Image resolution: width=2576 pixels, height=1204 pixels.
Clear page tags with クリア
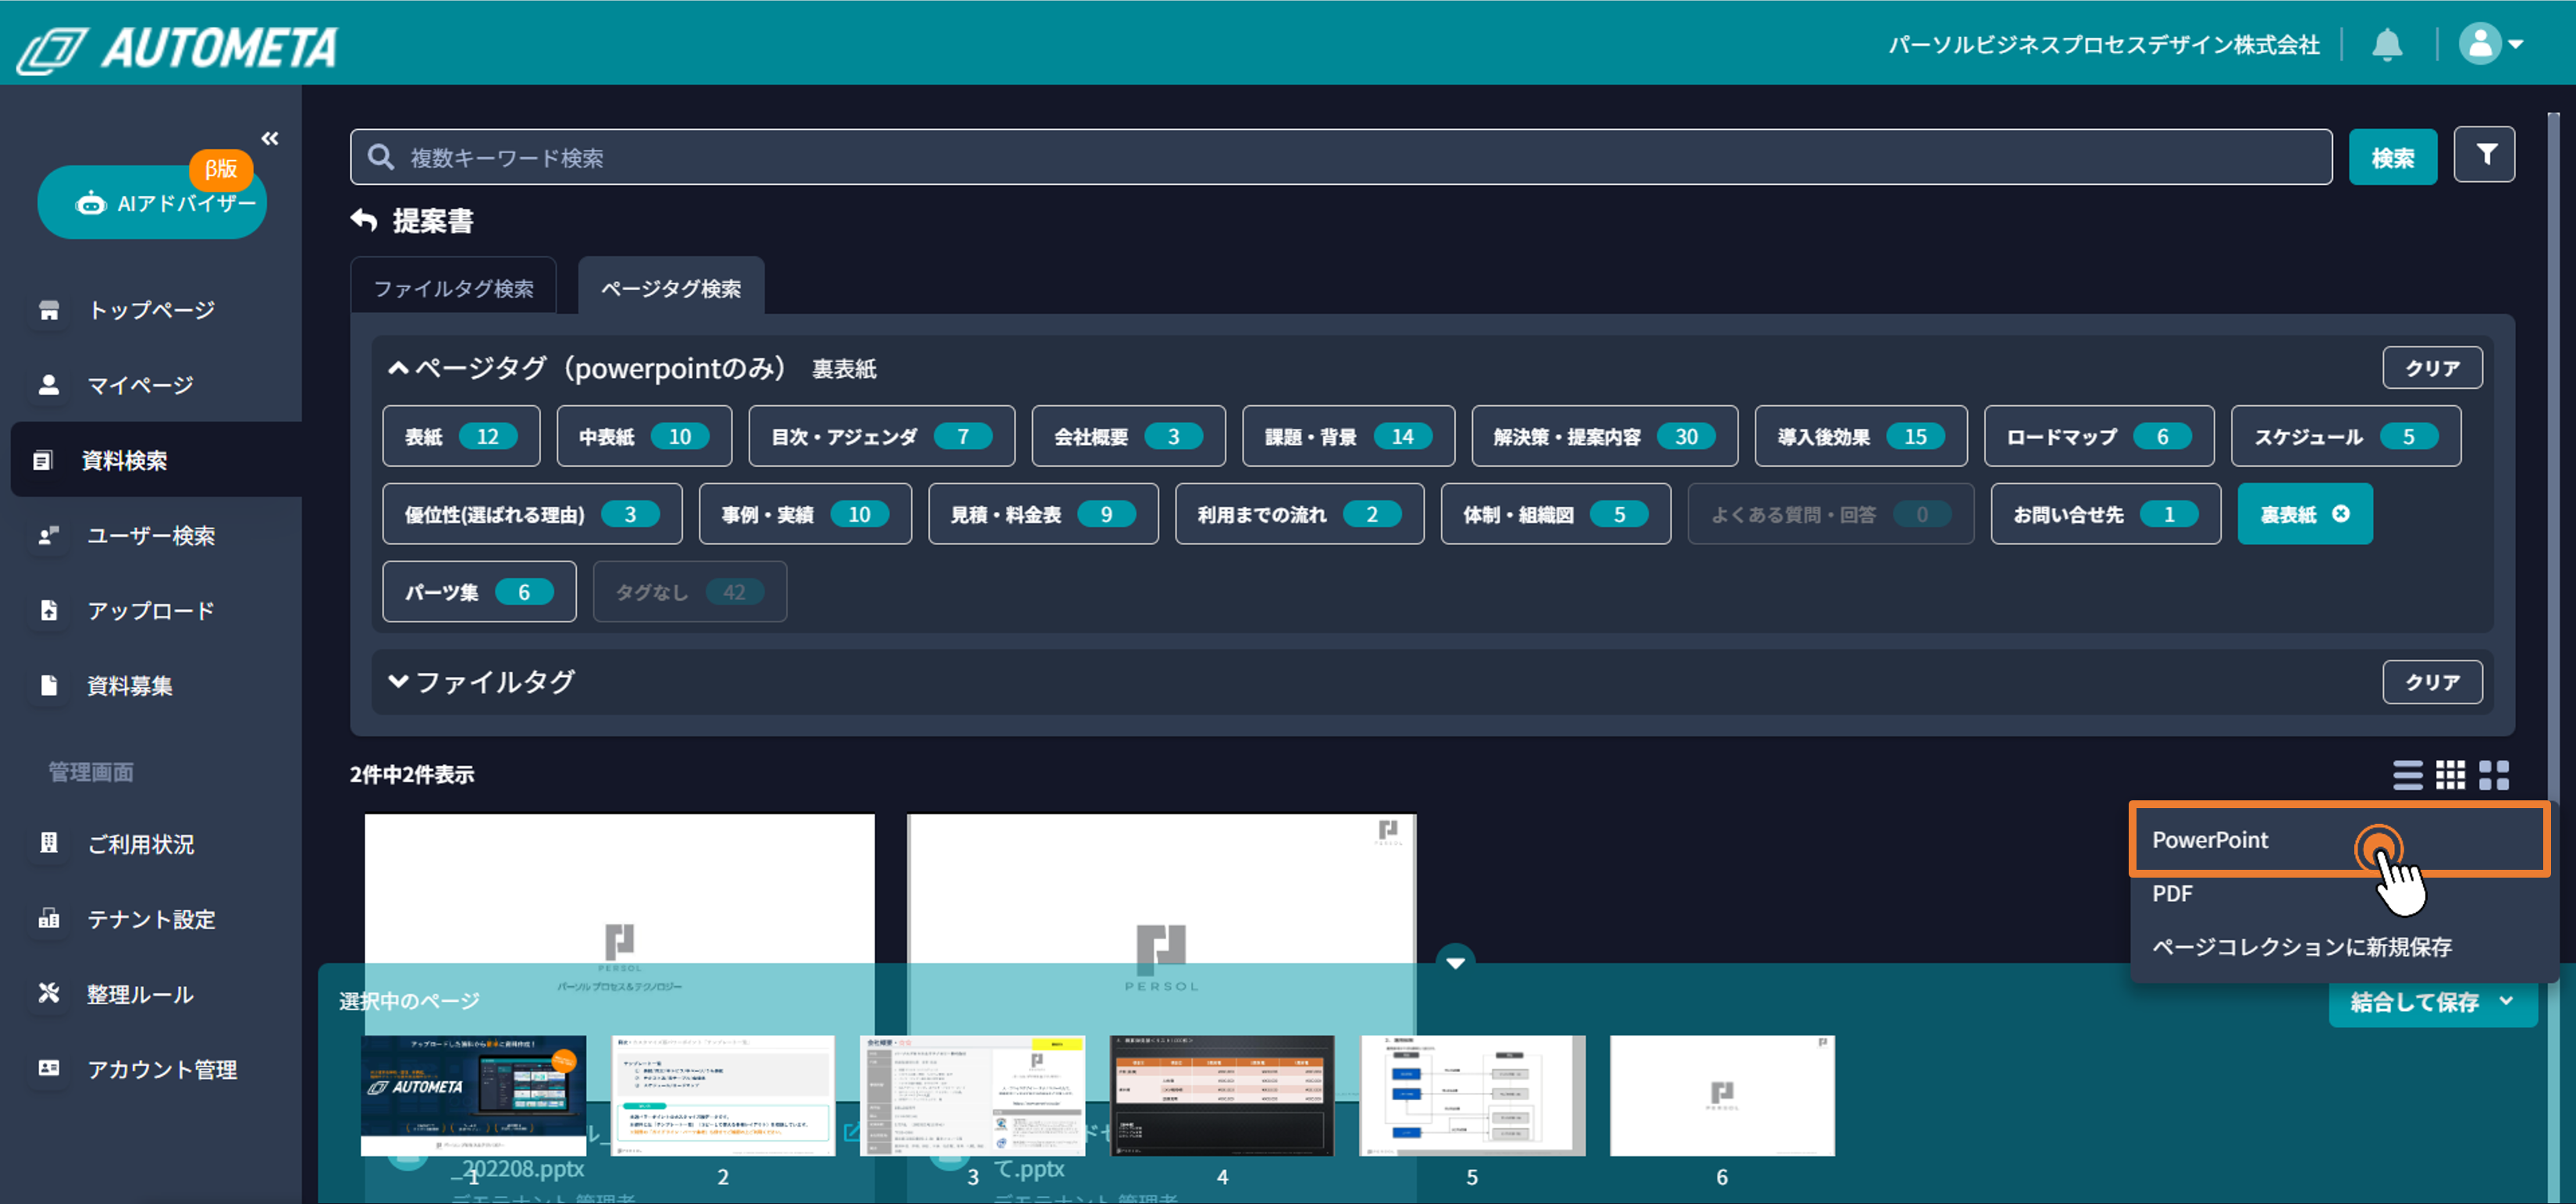(2431, 367)
